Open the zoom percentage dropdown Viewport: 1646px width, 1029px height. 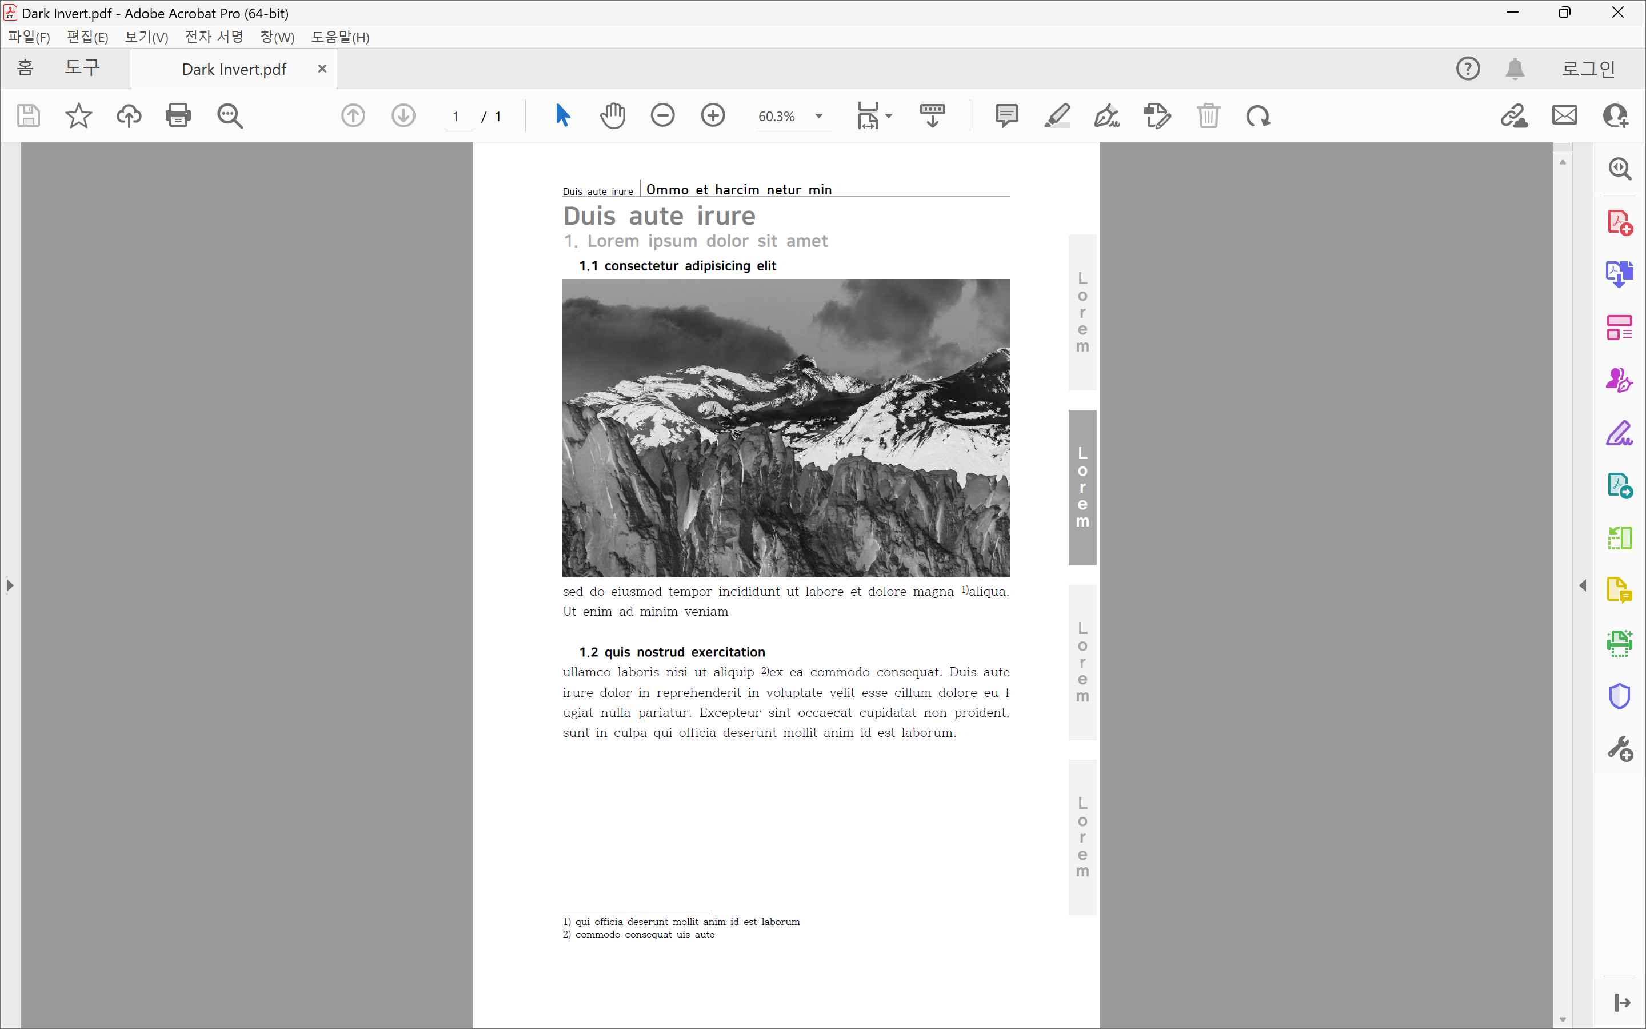pos(819,117)
